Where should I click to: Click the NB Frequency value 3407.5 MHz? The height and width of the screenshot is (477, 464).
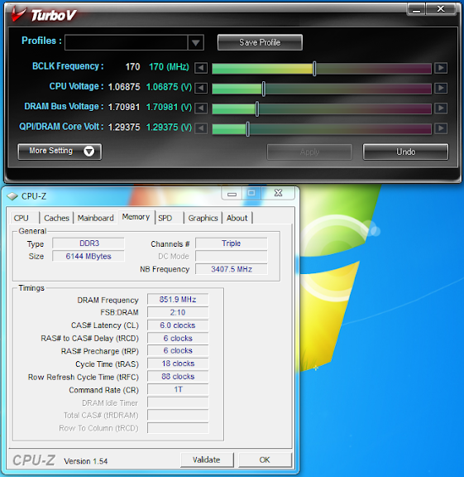point(232,269)
